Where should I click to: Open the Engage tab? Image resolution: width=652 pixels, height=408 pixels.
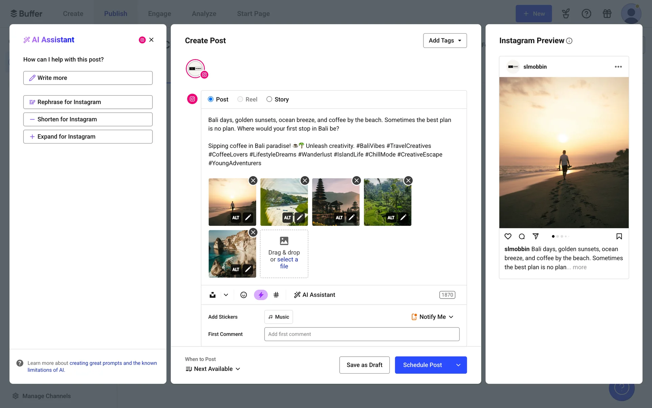click(x=159, y=14)
